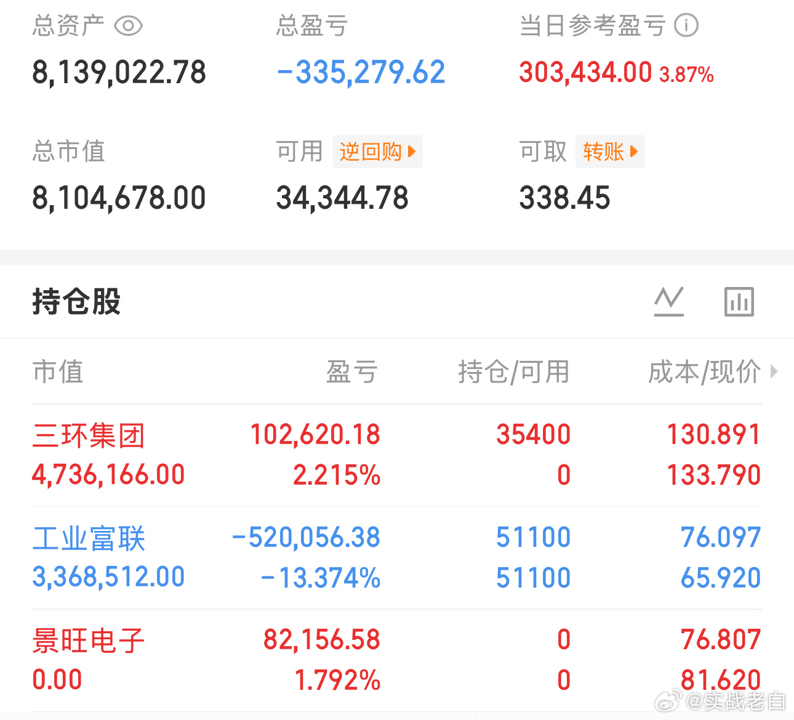Open the 工业富联 holding row
This screenshot has width=794, height=720.
pyautogui.click(x=396, y=558)
